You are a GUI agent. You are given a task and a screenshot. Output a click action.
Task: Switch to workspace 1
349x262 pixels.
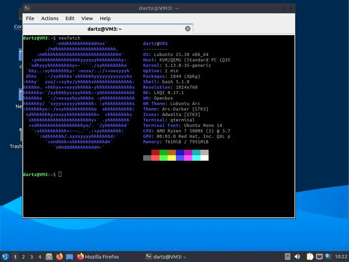[15, 257]
